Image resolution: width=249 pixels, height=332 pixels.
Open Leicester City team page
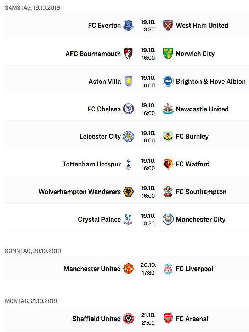click(100, 137)
